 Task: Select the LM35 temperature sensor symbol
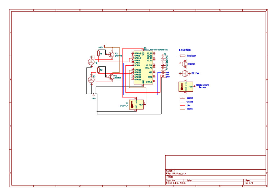point(136,104)
